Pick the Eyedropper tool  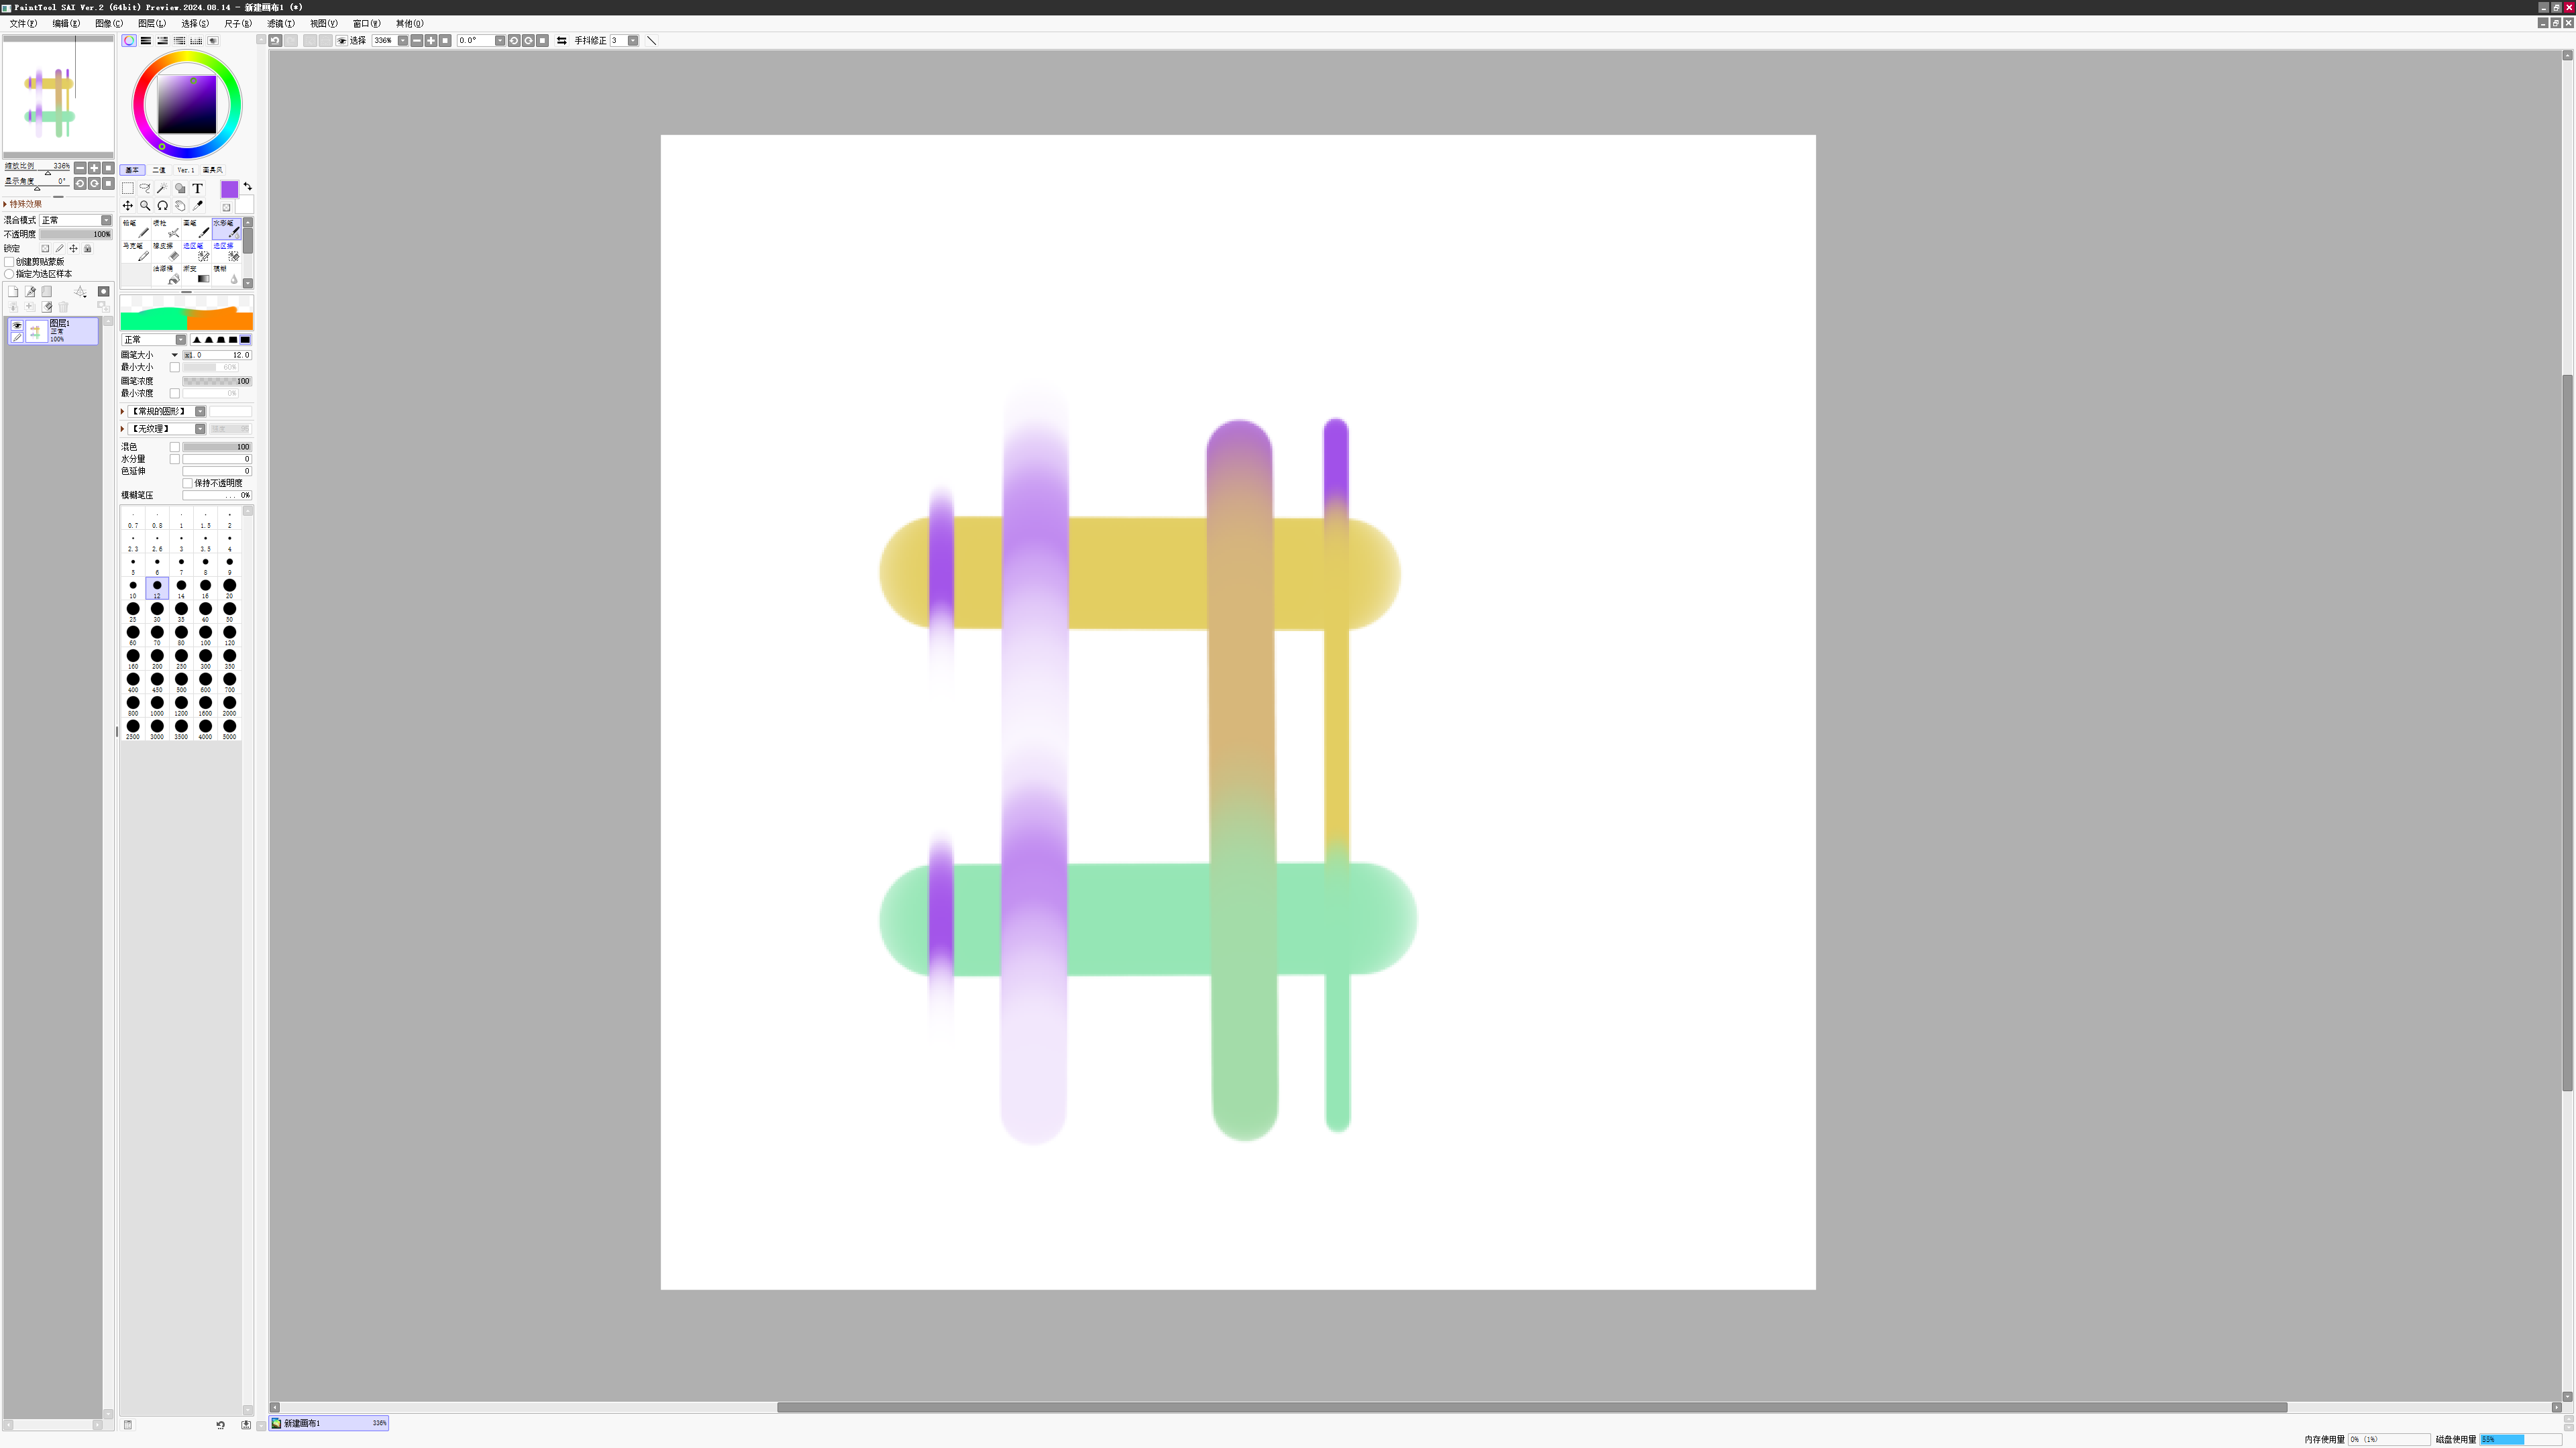coord(198,205)
